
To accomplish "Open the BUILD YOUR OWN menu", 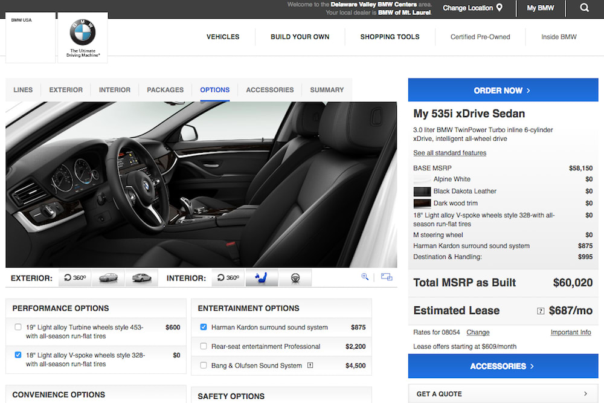I will [300, 37].
